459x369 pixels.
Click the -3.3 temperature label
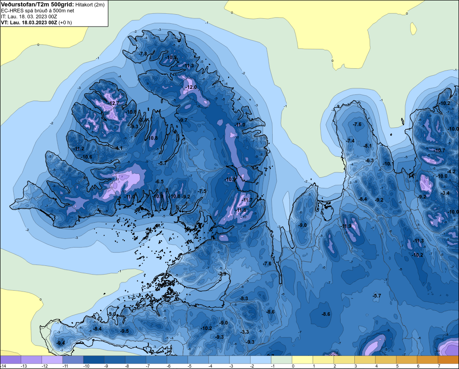[x=245, y=332]
